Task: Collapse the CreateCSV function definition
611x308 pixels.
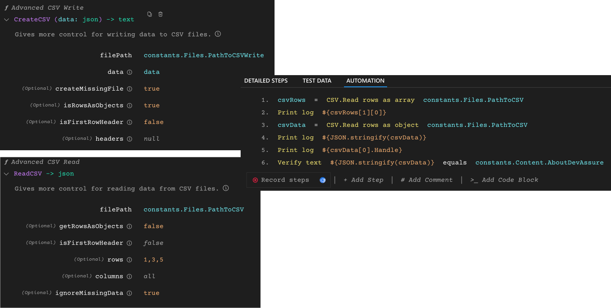Action: 6,19
